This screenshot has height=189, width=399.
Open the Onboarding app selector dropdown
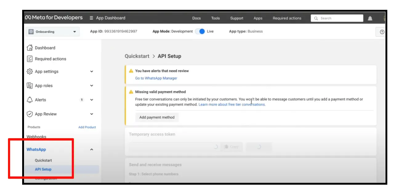[x=52, y=32]
